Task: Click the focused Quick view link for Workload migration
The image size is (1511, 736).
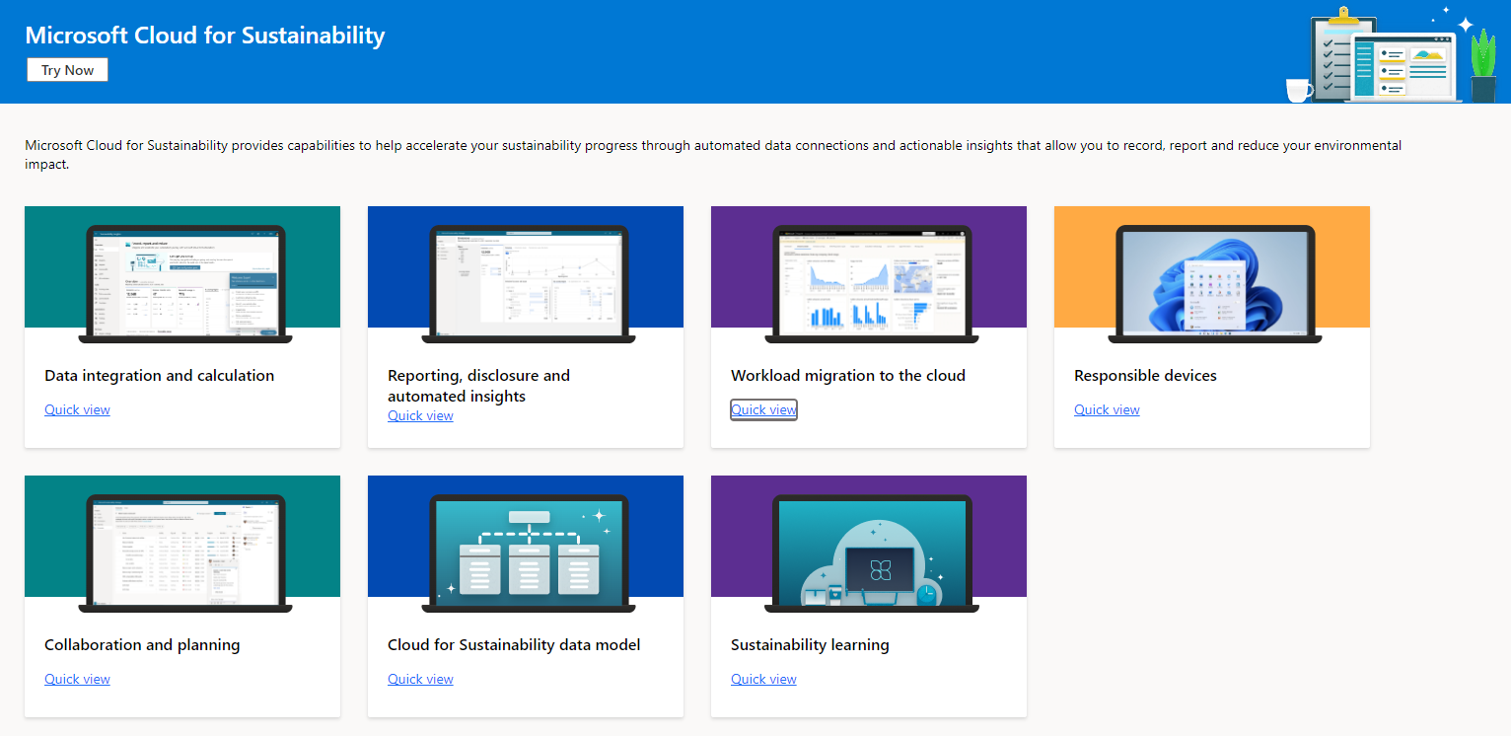Action: point(763,408)
